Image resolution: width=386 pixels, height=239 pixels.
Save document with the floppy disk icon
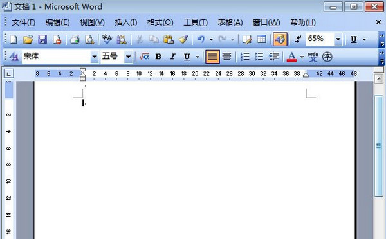pyautogui.click(x=42, y=39)
